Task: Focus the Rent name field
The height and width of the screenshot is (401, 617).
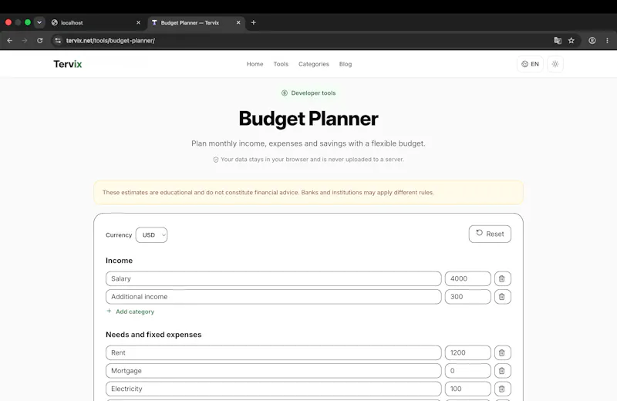Action: coord(274,352)
